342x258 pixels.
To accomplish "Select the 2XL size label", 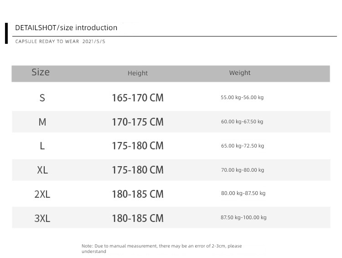I will [x=42, y=194].
